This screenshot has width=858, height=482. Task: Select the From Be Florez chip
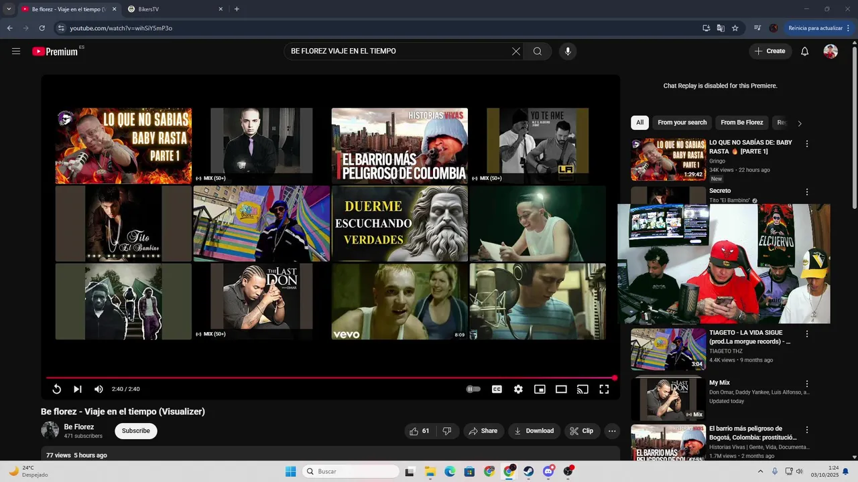[741, 123]
